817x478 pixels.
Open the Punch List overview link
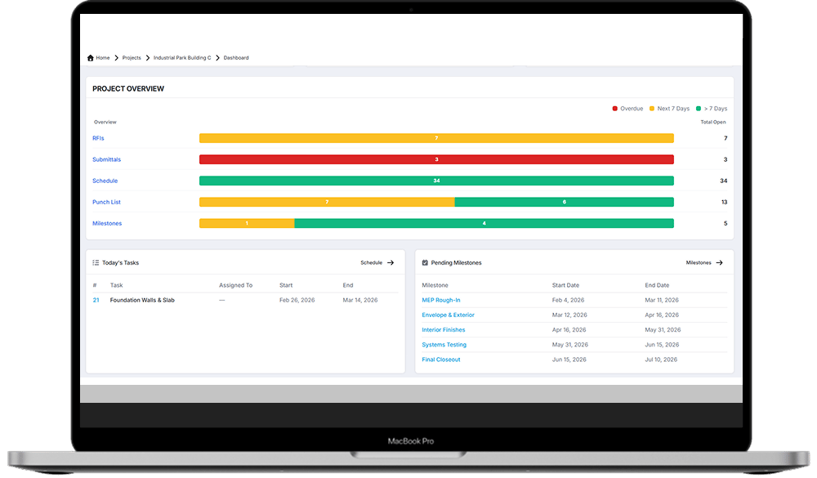pos(106,203)
